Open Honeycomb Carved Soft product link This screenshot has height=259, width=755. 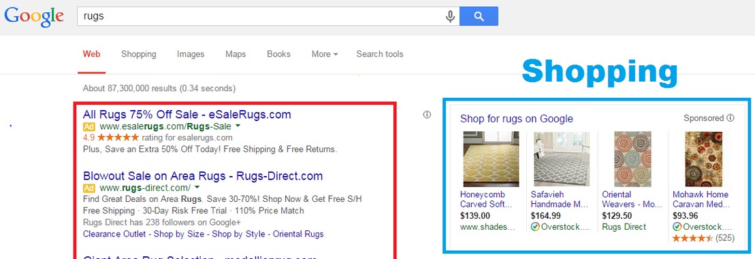tap(486, 199)
